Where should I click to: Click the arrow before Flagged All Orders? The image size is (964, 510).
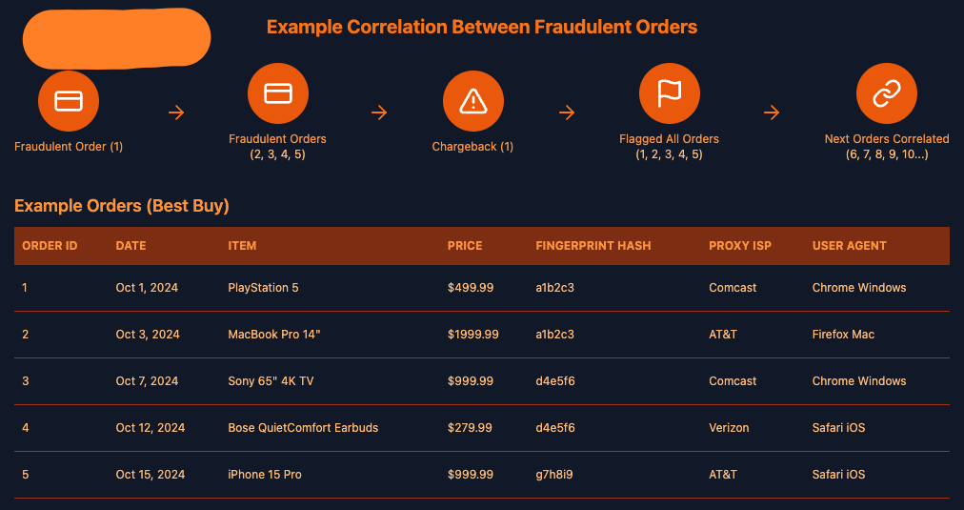point(567,112)
